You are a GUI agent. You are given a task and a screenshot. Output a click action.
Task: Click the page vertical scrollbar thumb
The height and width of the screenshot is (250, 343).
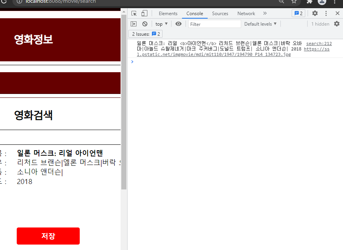click(124, 102)
